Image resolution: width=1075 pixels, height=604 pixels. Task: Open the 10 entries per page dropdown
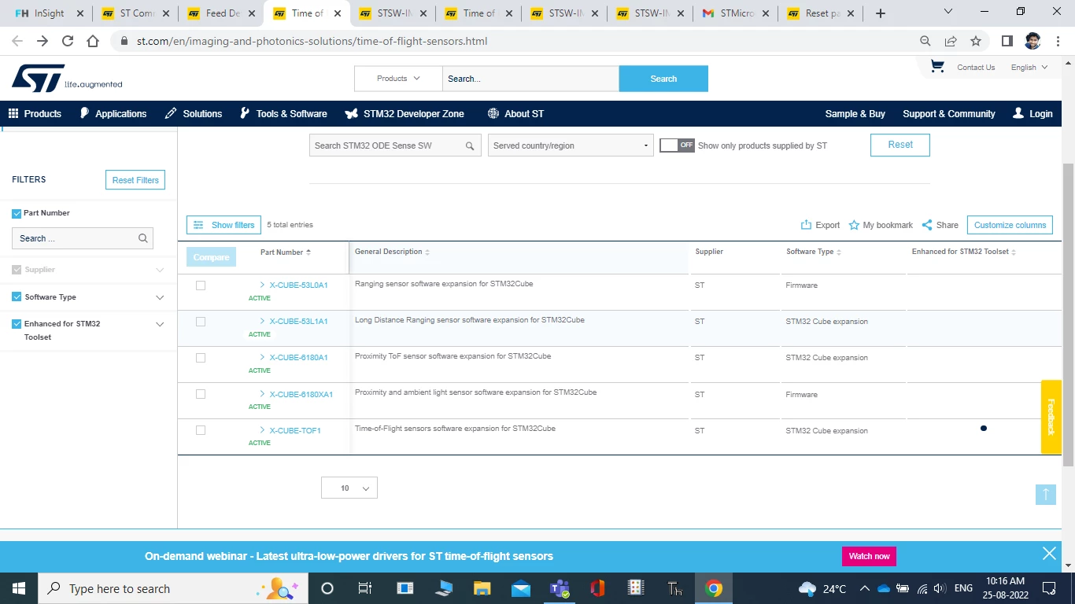[349, 488]
